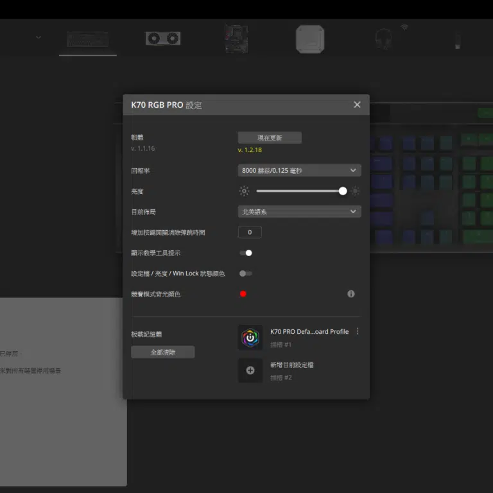The width and height of the screenshot is (493, 493).
Task: Click the plus icon in slot #2
Action: [x=250, y=370]
